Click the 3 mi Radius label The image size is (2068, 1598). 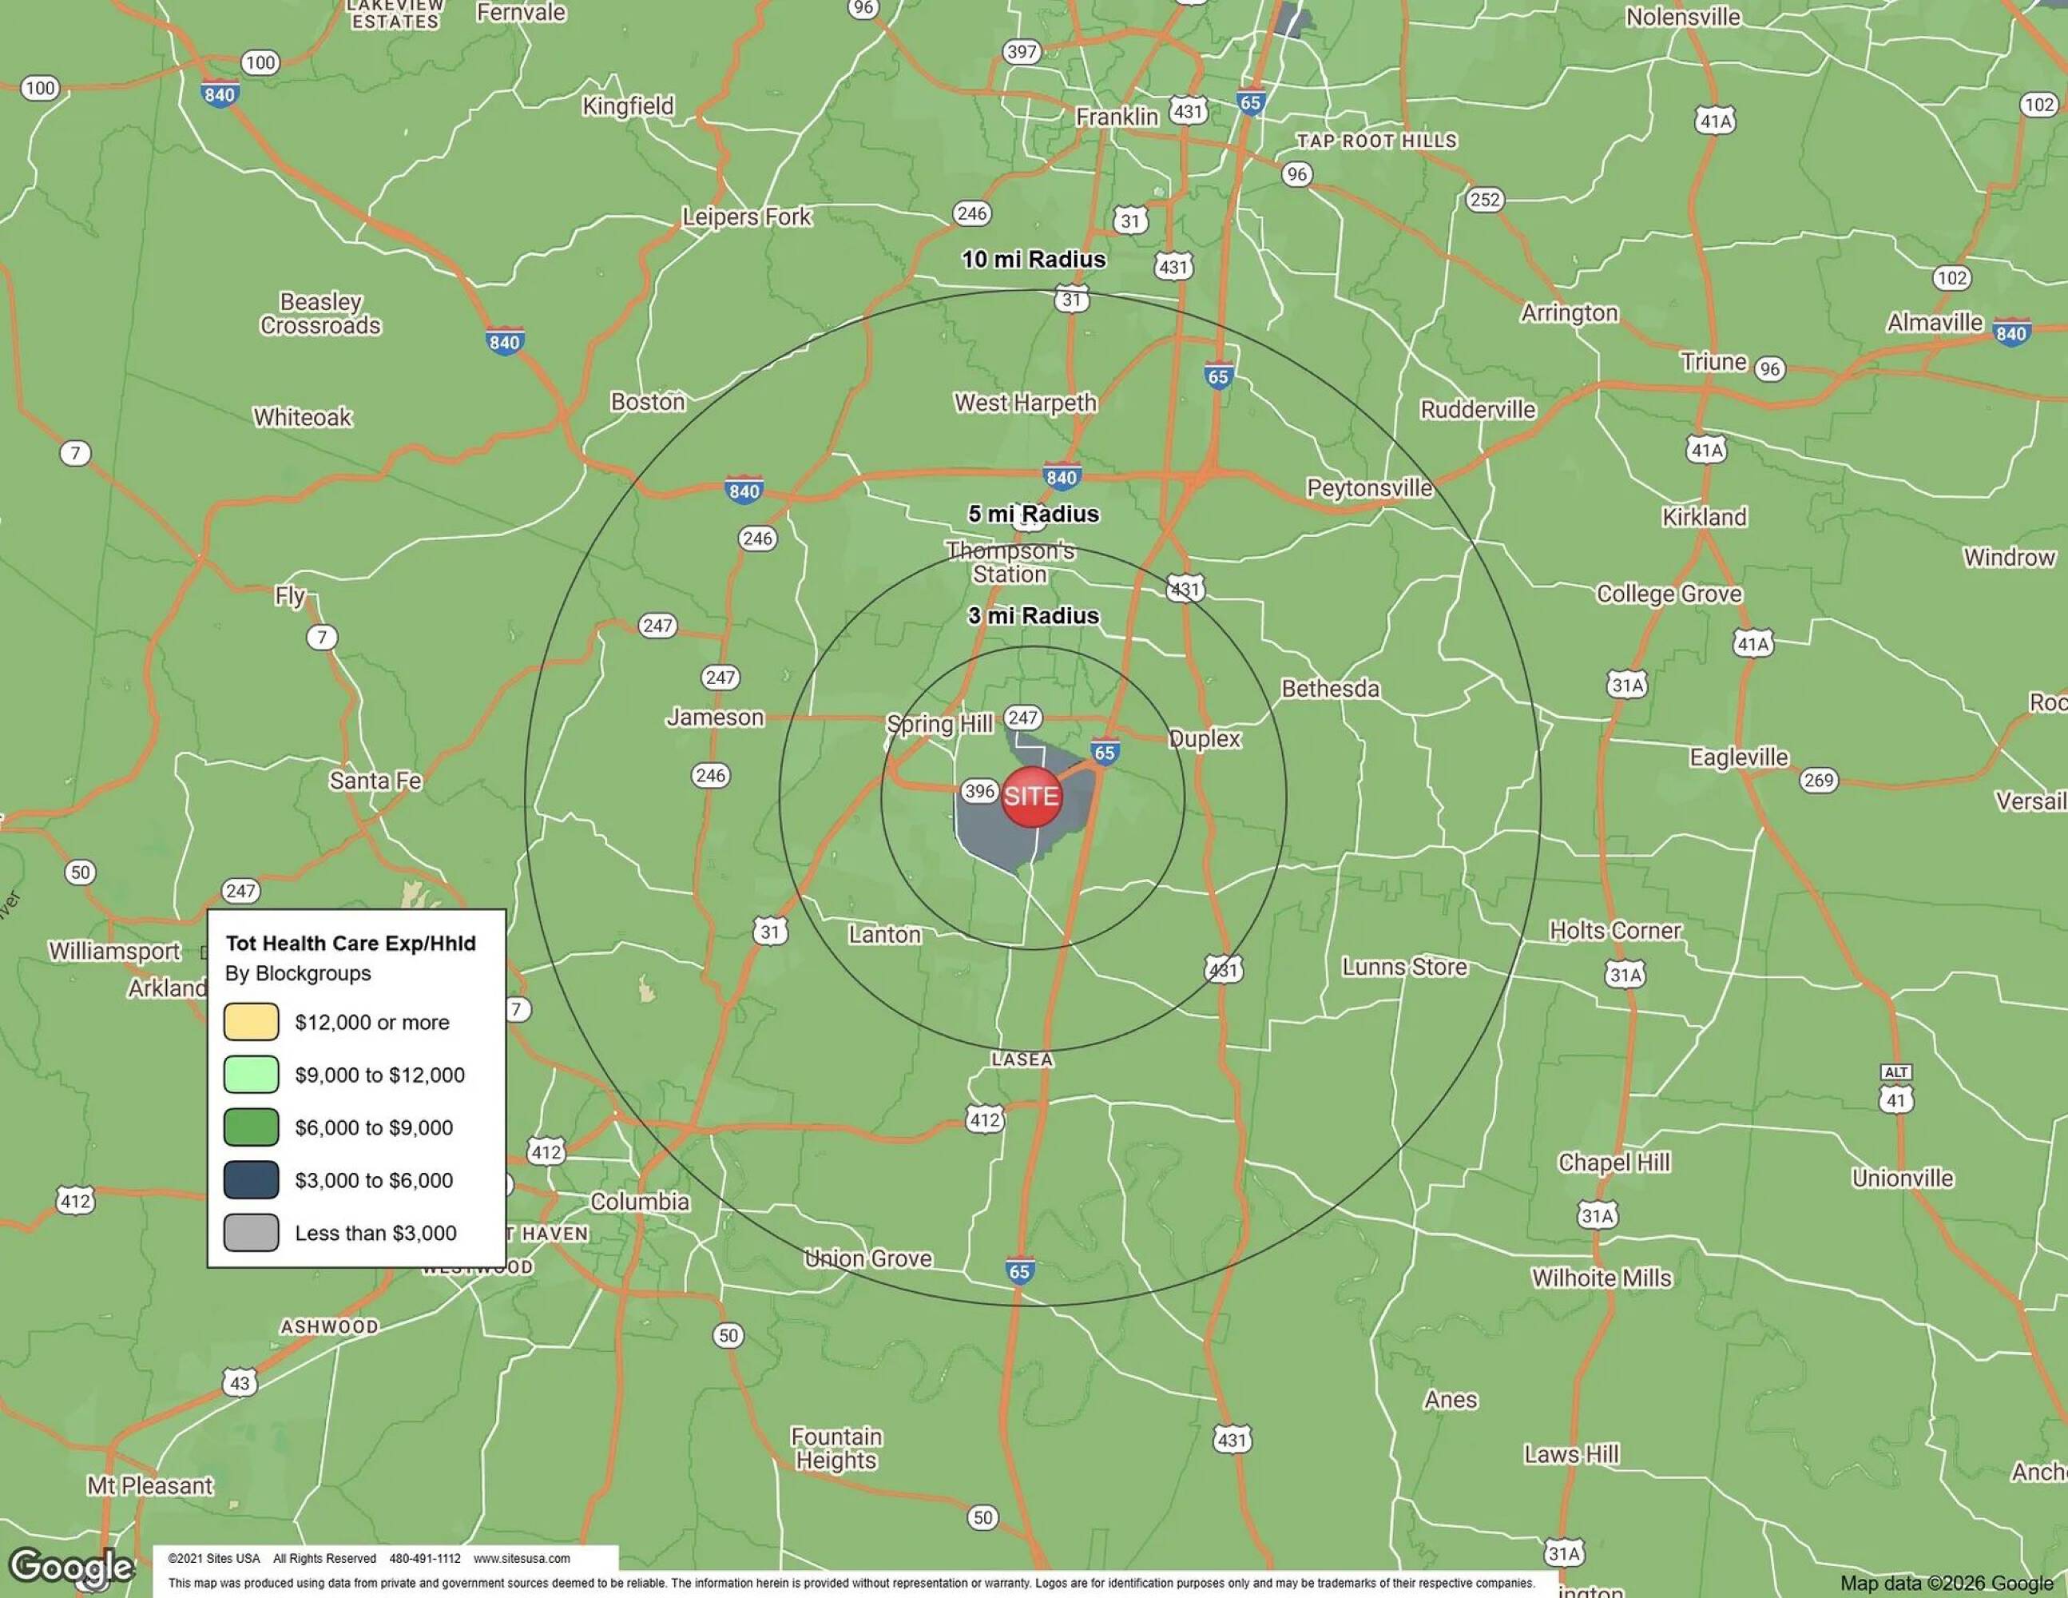[x=1033, y=616]
